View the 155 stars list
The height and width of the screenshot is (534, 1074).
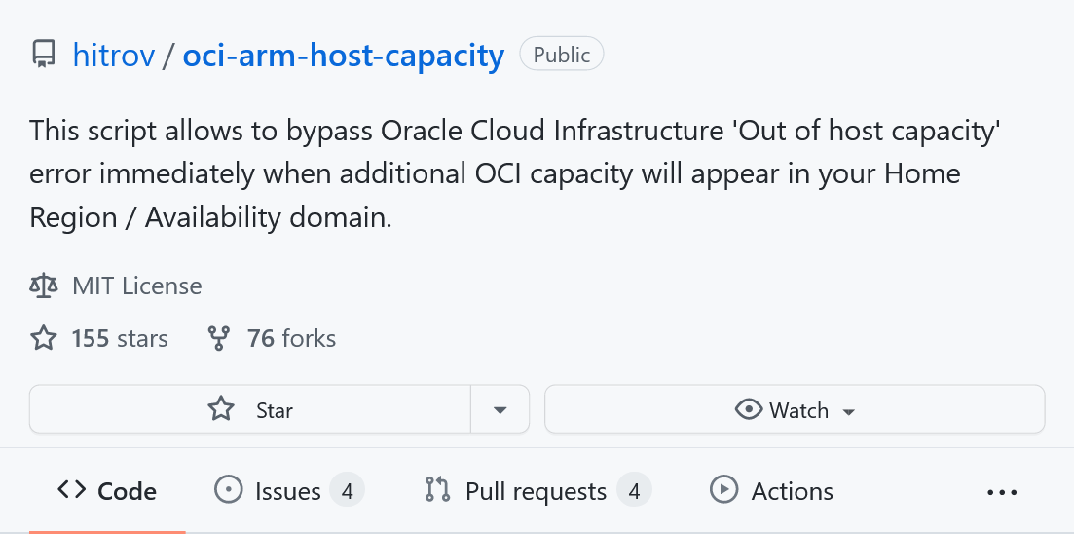119,339
